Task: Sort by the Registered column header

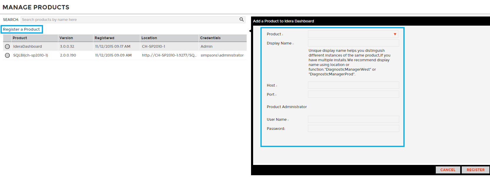Action: pos(116,38)
